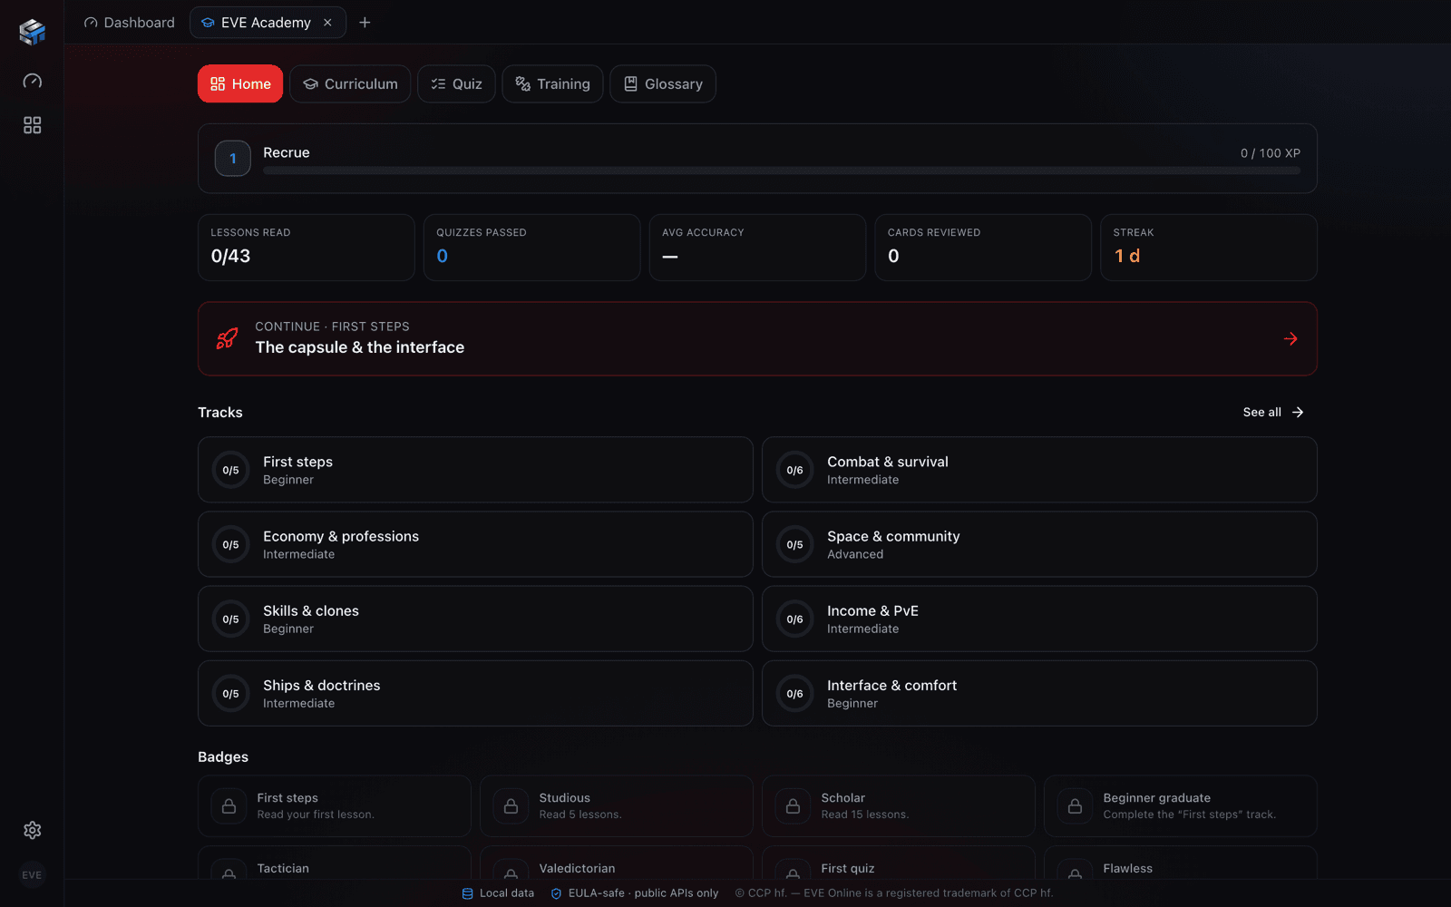Open the Glossary section
Screen dimensions: 1451x907
click(663, 83)
